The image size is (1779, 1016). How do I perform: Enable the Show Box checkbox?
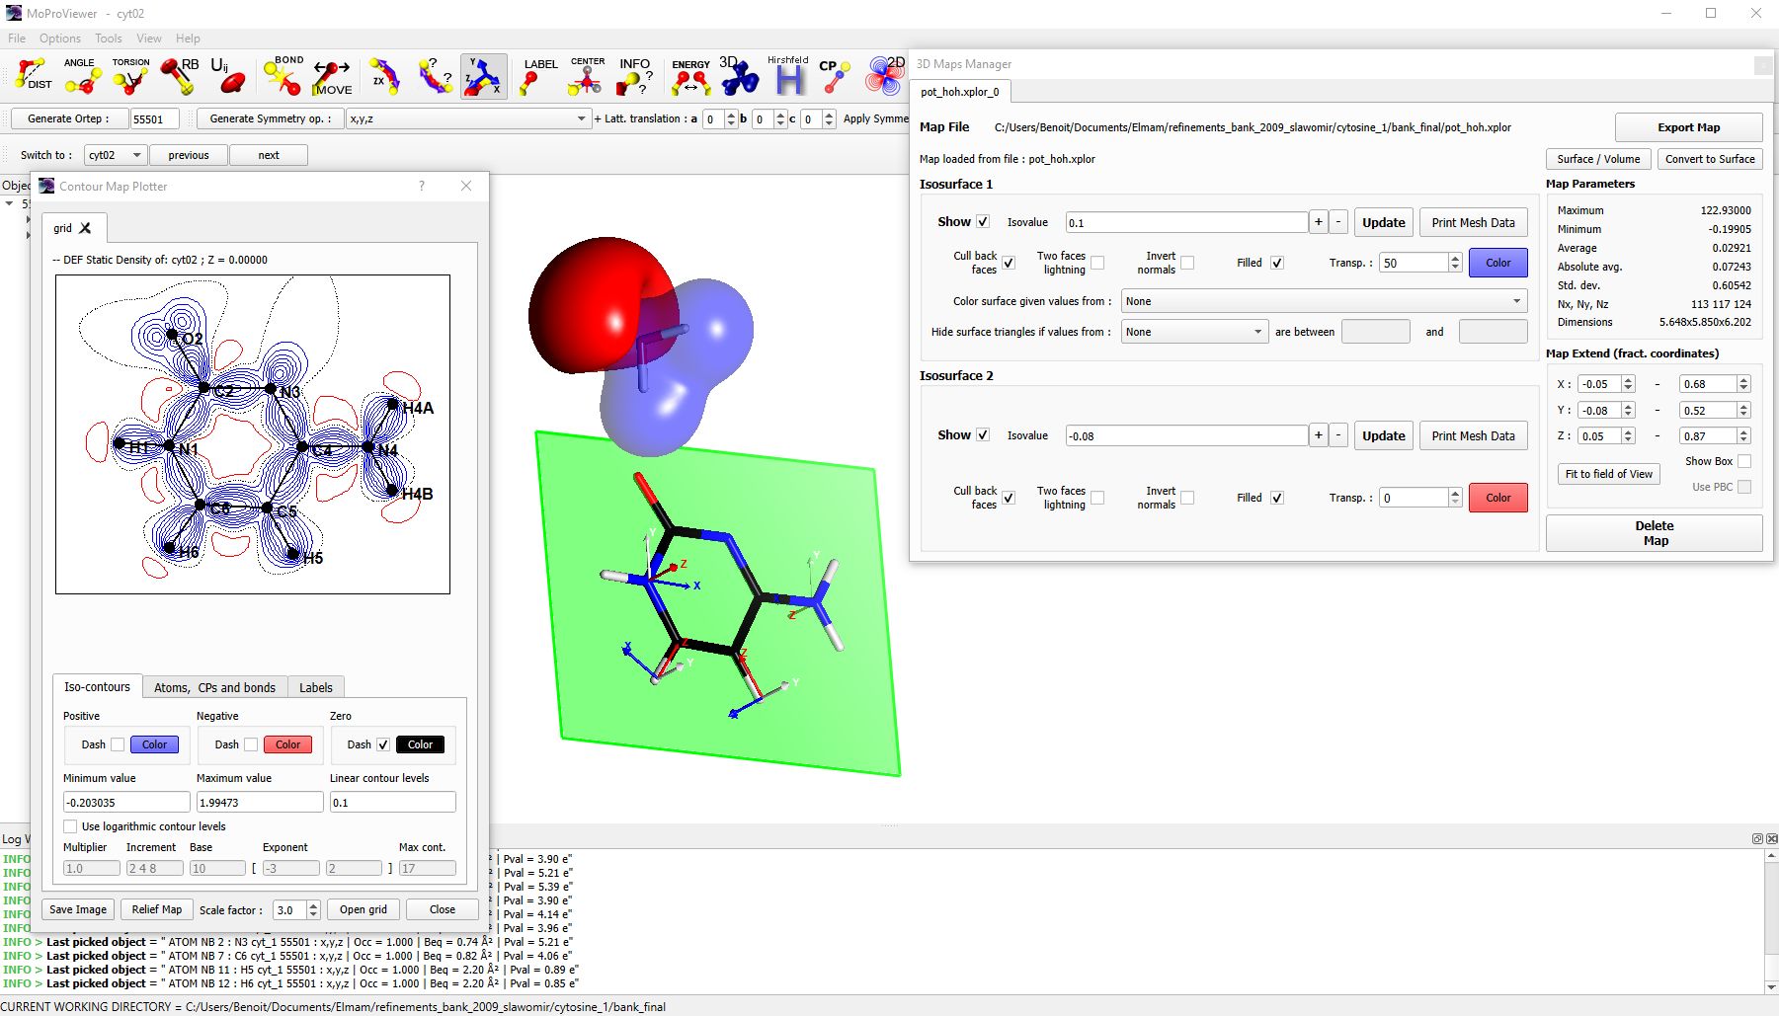1744,461
